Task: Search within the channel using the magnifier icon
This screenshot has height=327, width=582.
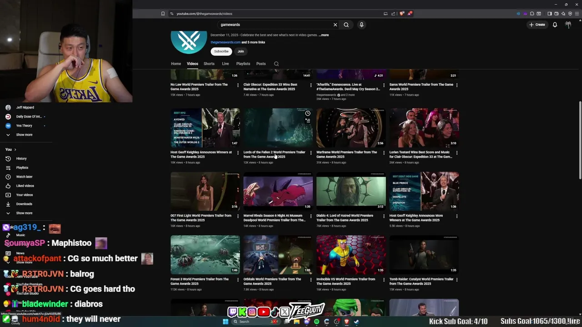Action: pos(276,64)
